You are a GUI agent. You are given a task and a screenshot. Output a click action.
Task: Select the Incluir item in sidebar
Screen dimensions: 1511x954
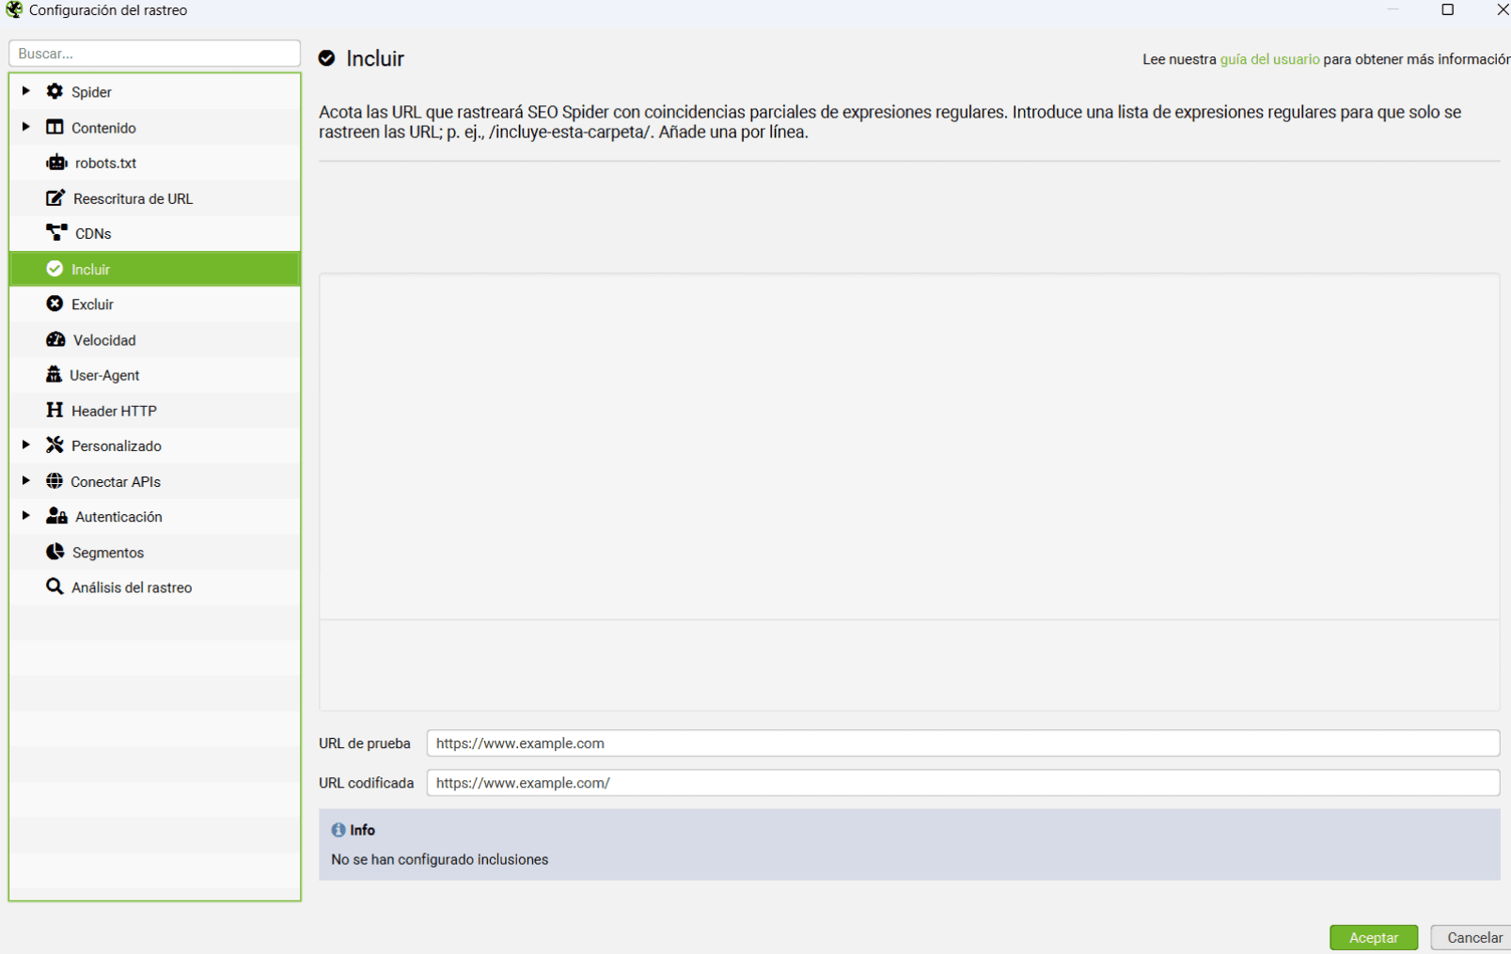click(x=91, y=270)
